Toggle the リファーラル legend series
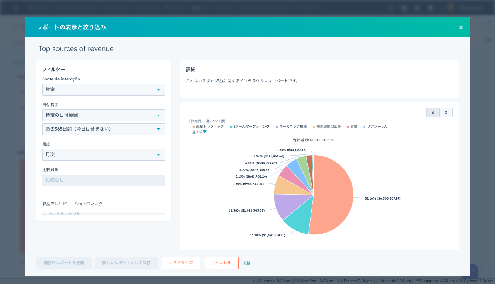Viewport: 495px width, 284px height. (375, 127)
